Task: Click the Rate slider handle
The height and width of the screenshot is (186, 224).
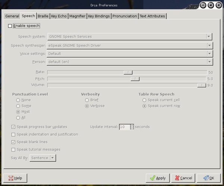Action: point(128,72)
